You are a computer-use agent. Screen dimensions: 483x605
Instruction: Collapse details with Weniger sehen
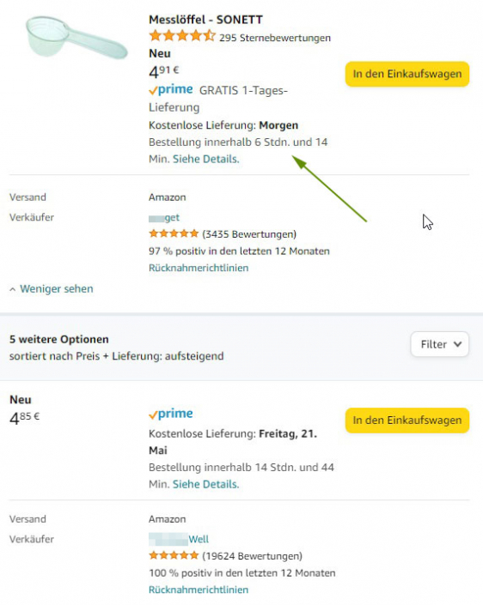click(57, 289)
